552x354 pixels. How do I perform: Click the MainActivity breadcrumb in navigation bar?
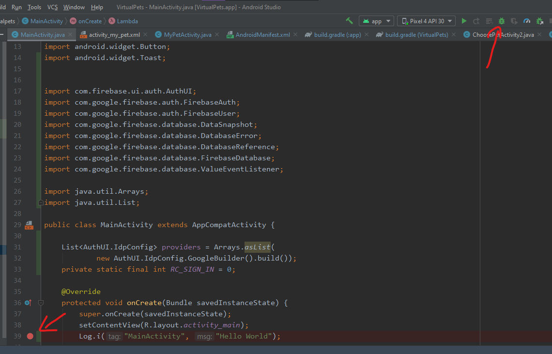(x=46, y=21)
